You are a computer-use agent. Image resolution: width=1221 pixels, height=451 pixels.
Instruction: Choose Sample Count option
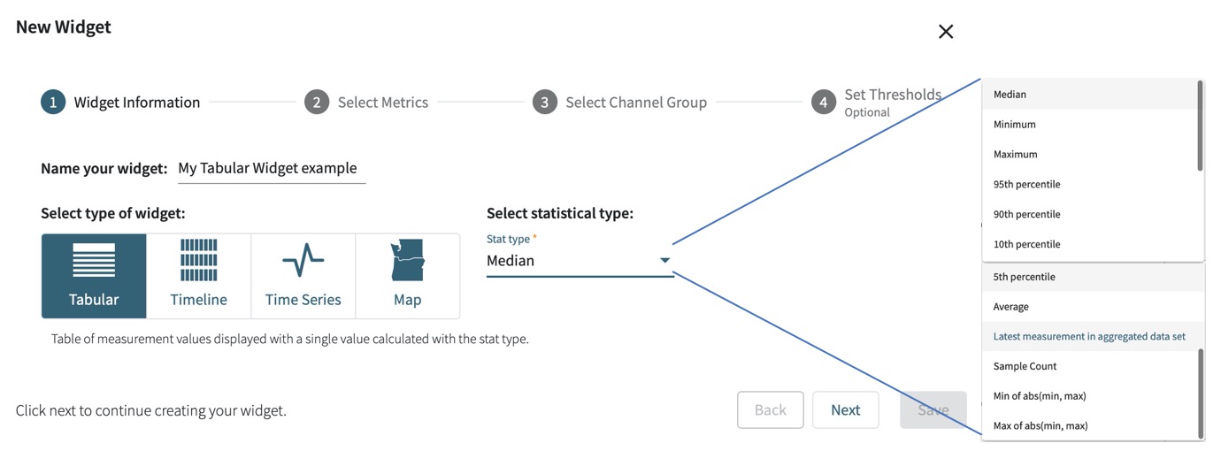[1089, 367]
